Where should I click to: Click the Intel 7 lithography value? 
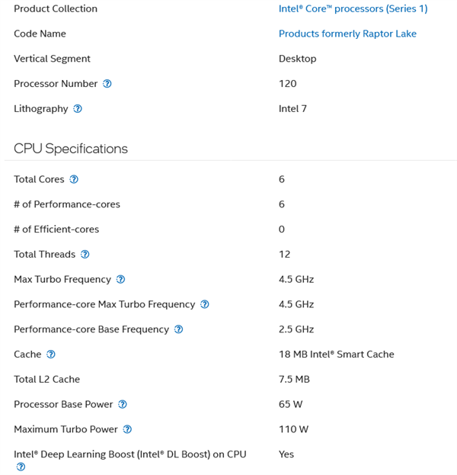point(292,109)
